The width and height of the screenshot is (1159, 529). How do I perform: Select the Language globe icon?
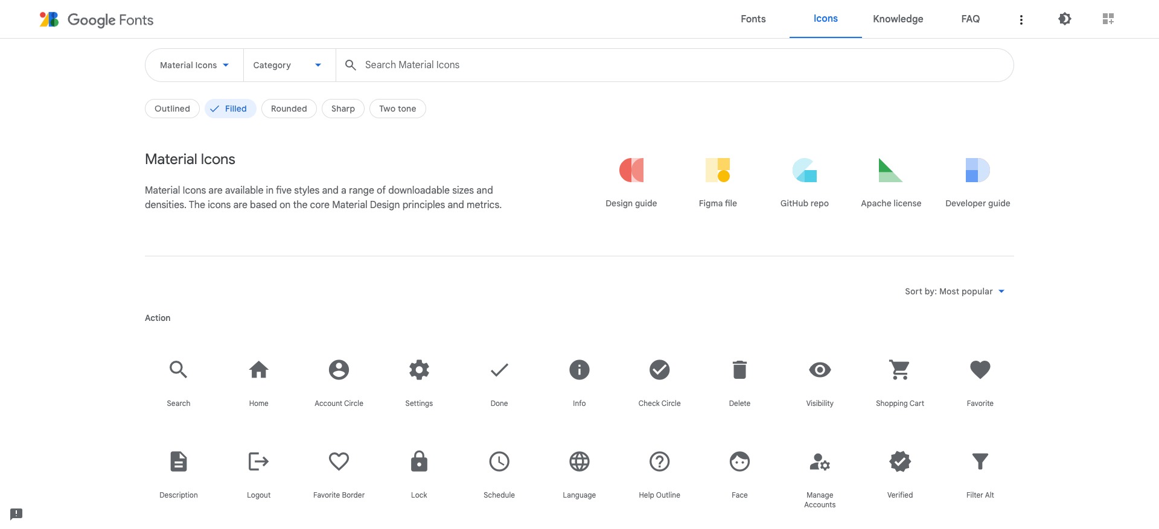click(579, 461)
